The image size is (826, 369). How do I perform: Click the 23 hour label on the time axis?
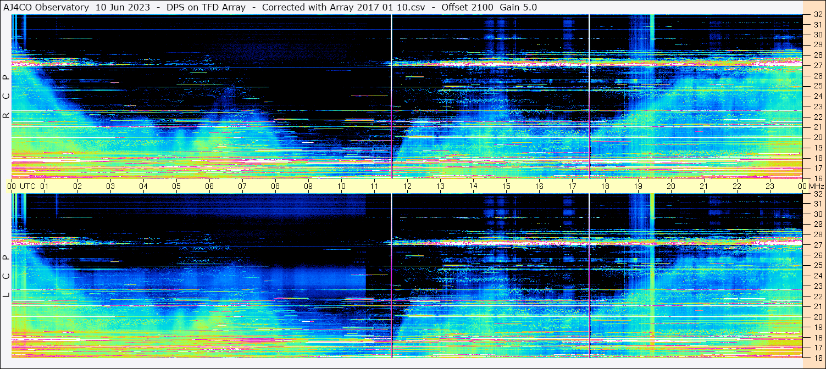click(x=770, y=186)
